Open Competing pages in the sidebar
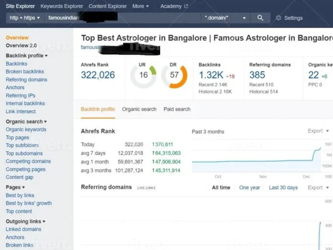Viewport: 333px width, 250px height. point(26,169)
